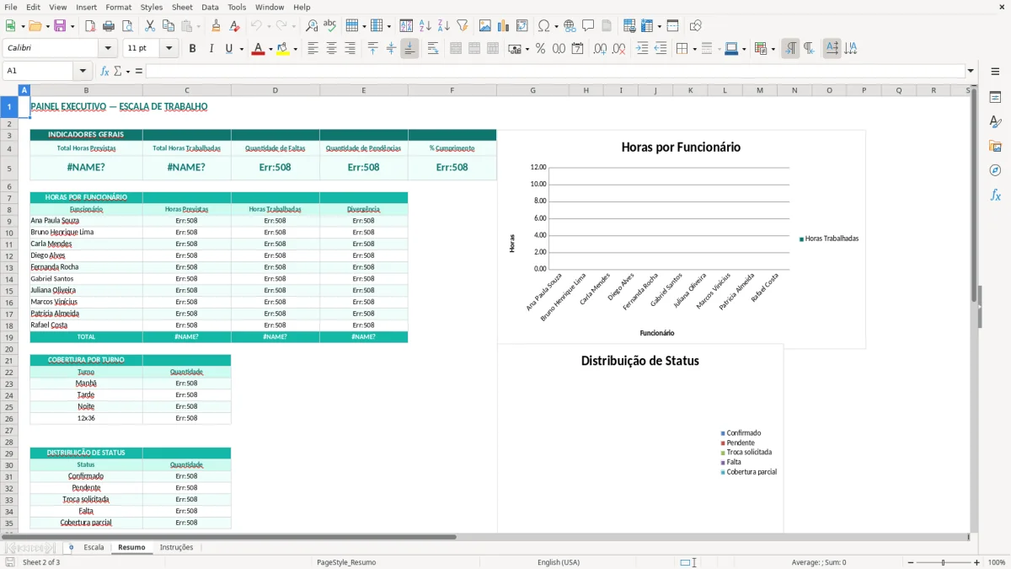Toggle Wrap Text
The image size is (1011, 569).
(433, 49)
